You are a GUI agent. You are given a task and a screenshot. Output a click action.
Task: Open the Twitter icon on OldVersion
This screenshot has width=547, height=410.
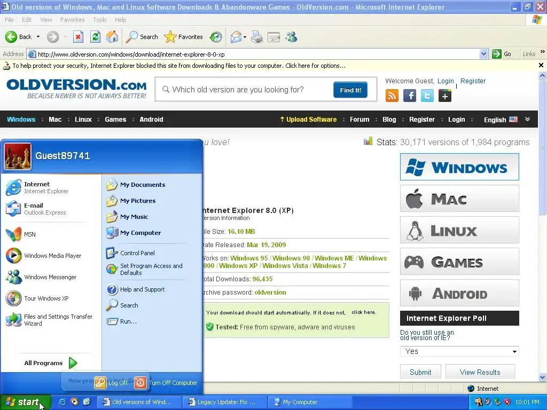click(427, 96)
